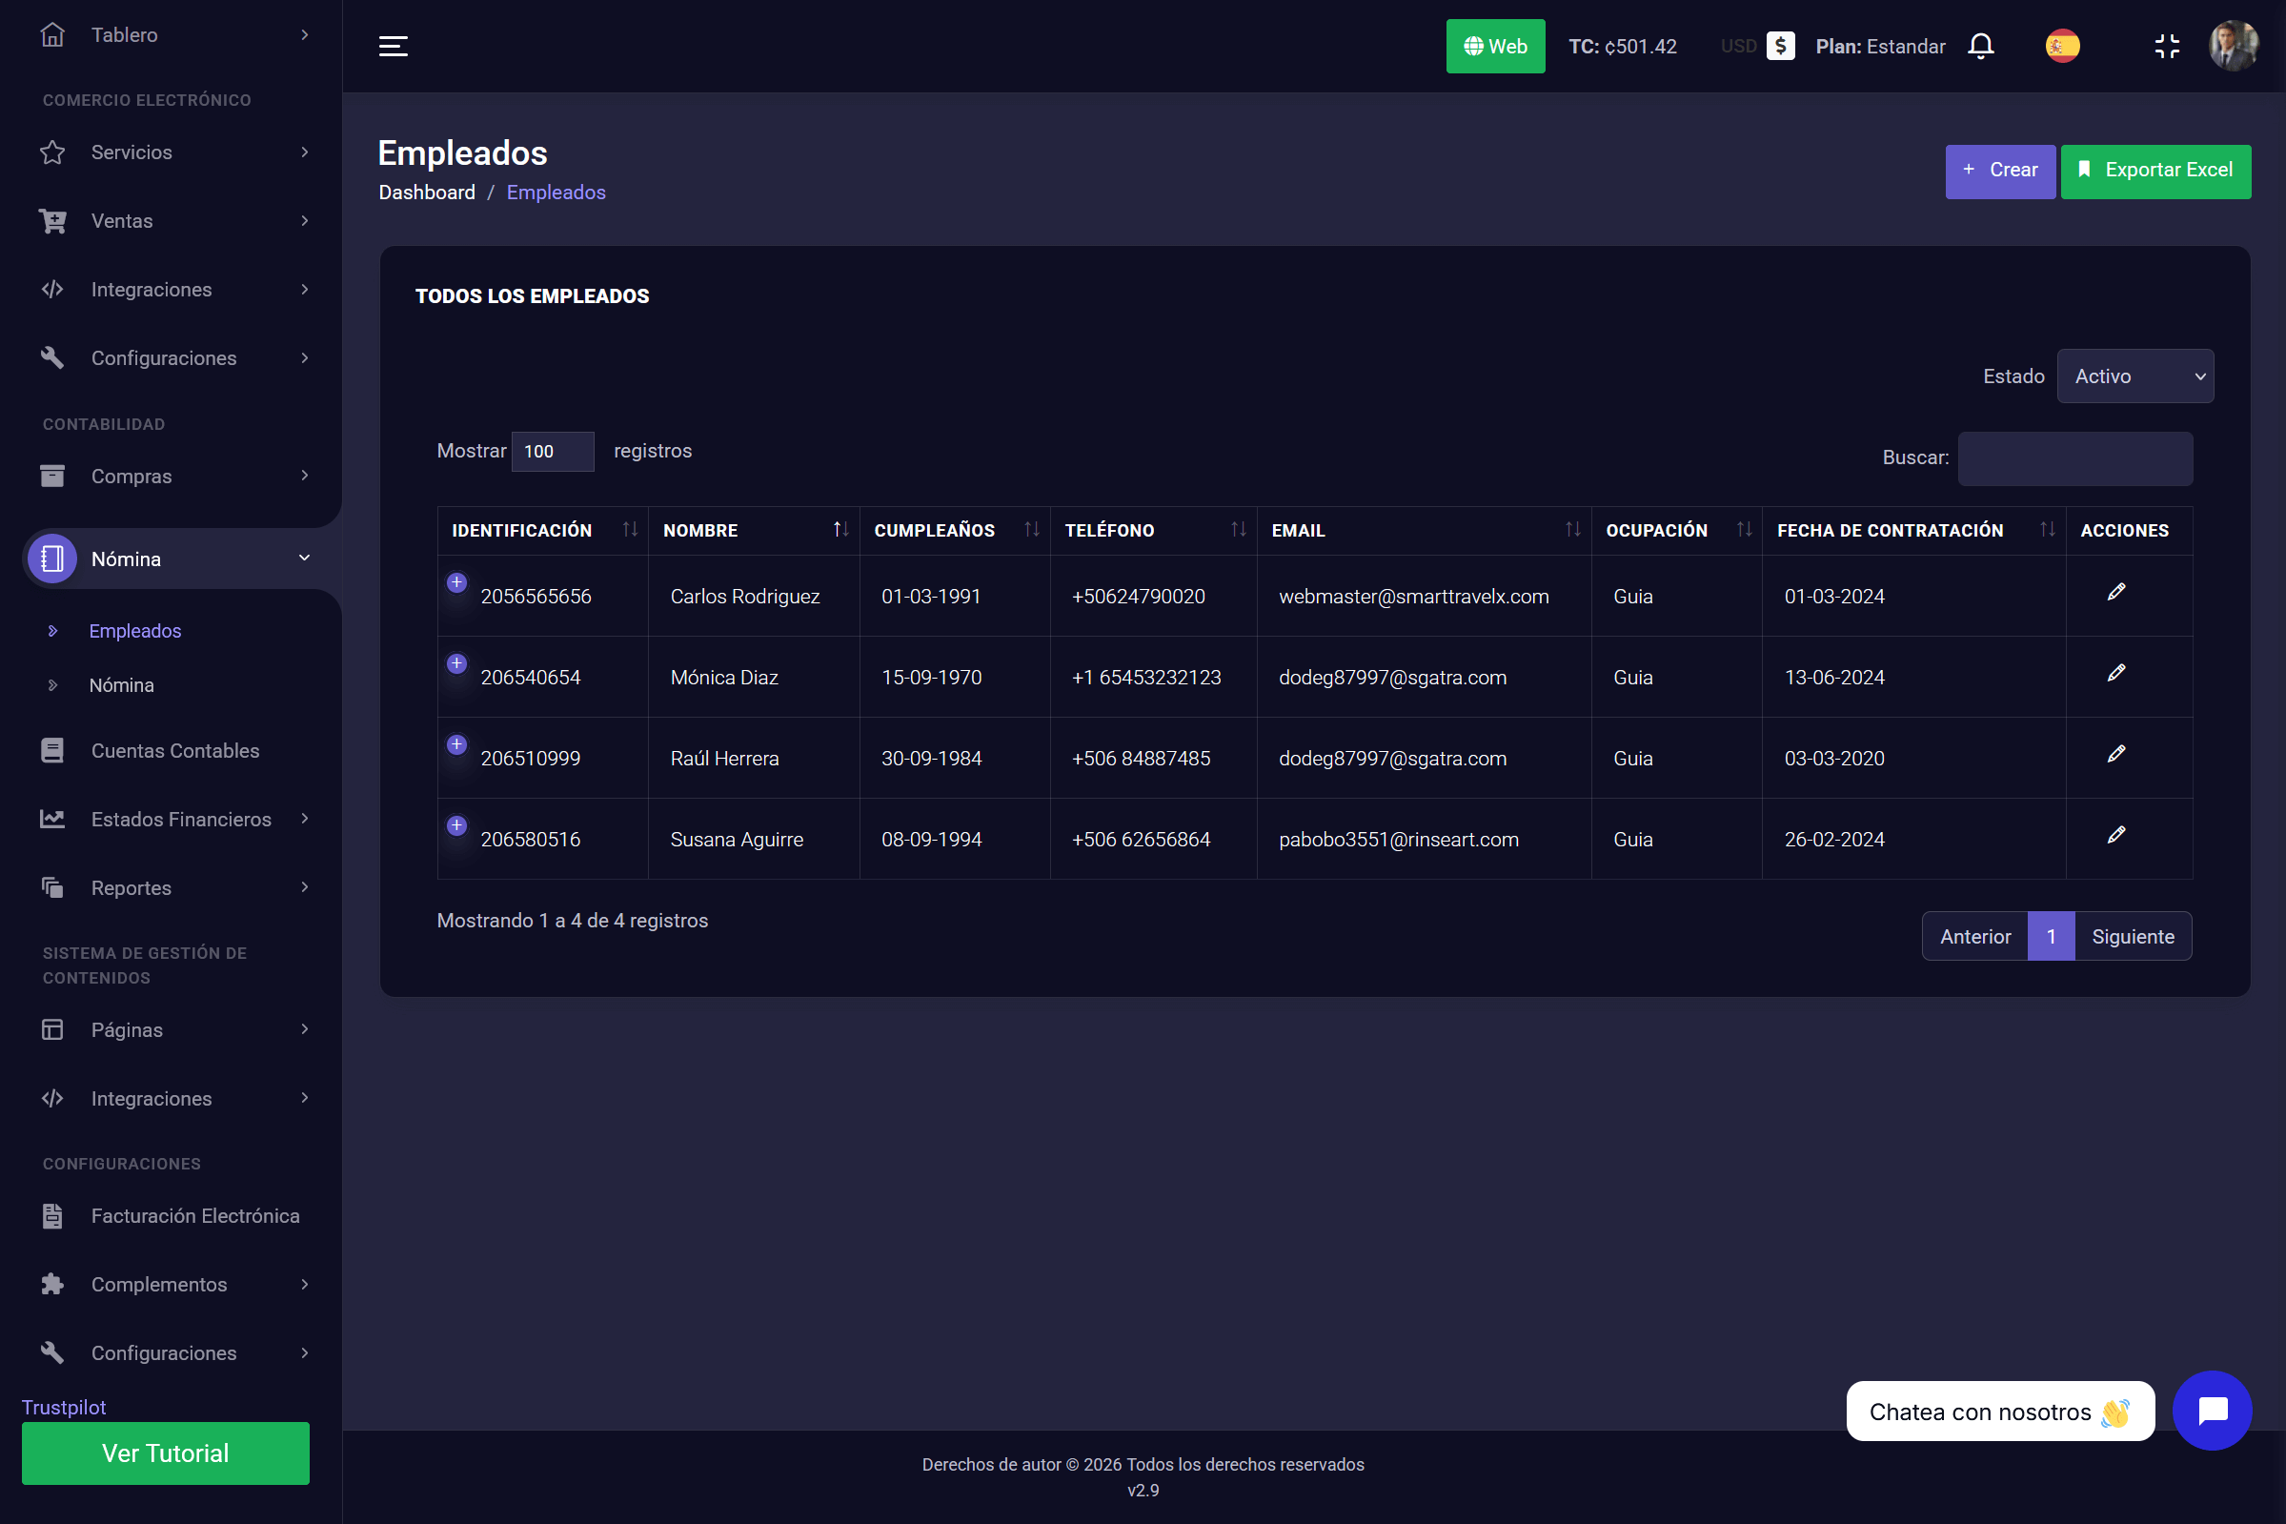Open the chat bubble icon
The width and height of the screenshot is (2286, 1524).
[x=2211, y=1410]
